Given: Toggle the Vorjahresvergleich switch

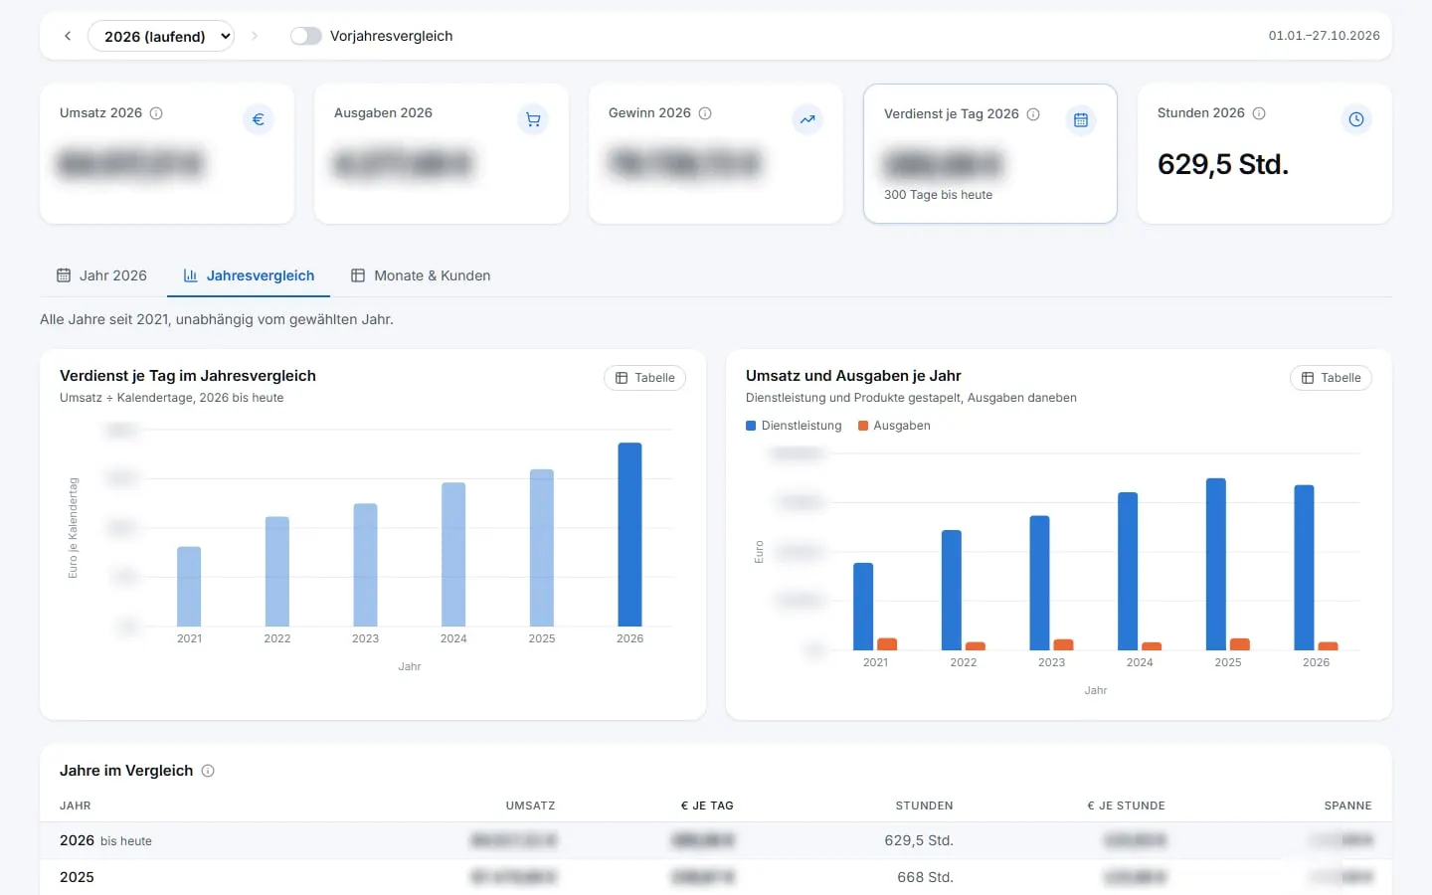Looking at the screenshot, I should [x=305, y=36].
